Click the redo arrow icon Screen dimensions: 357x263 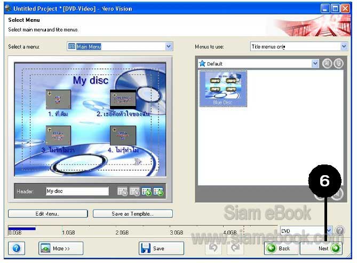[235, 248]
